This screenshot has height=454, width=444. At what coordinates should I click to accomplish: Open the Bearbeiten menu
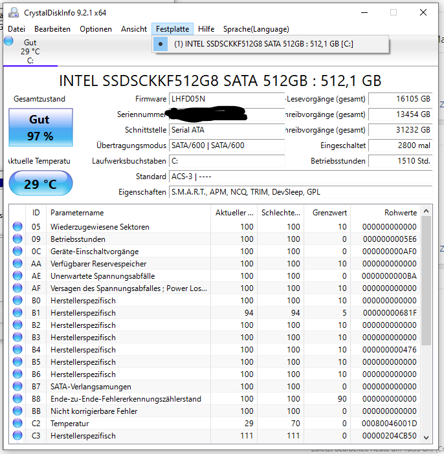click(52, 29)
